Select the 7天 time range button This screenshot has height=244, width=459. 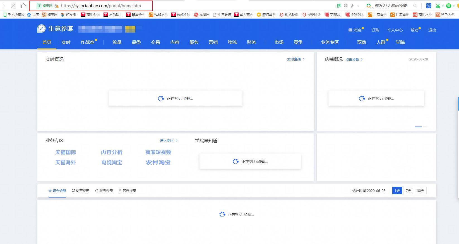[x=408, y=191]
